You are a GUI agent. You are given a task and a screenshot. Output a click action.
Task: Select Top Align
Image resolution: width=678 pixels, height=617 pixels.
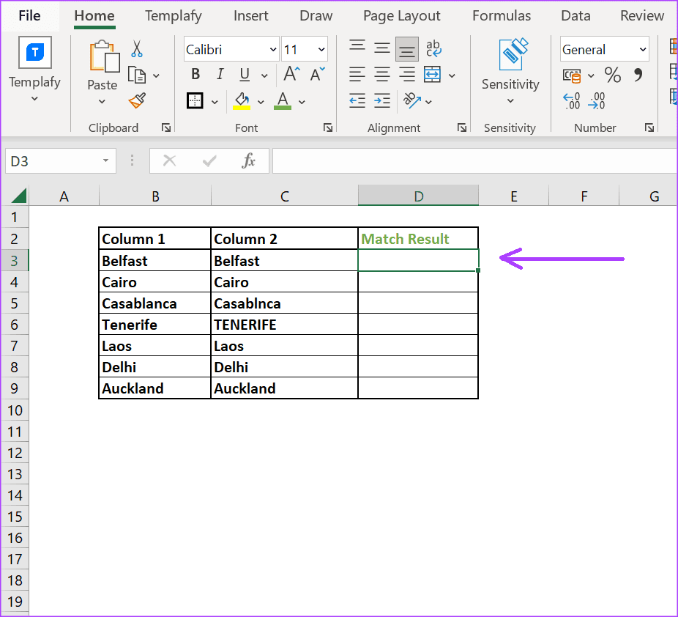click(x=357, y=45)
